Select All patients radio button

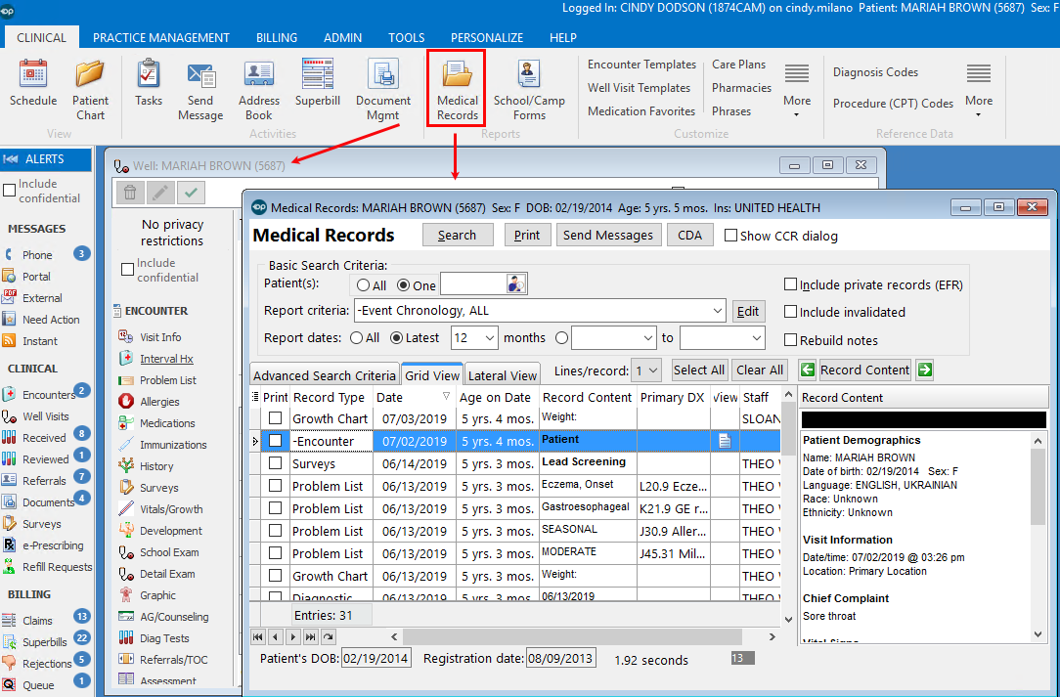tap(364, 285)
